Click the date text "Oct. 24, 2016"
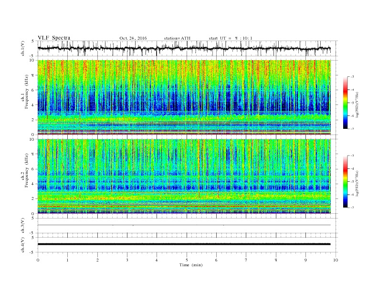The height and width of the screenshot is (292, 378). click(x=133, y=38)
